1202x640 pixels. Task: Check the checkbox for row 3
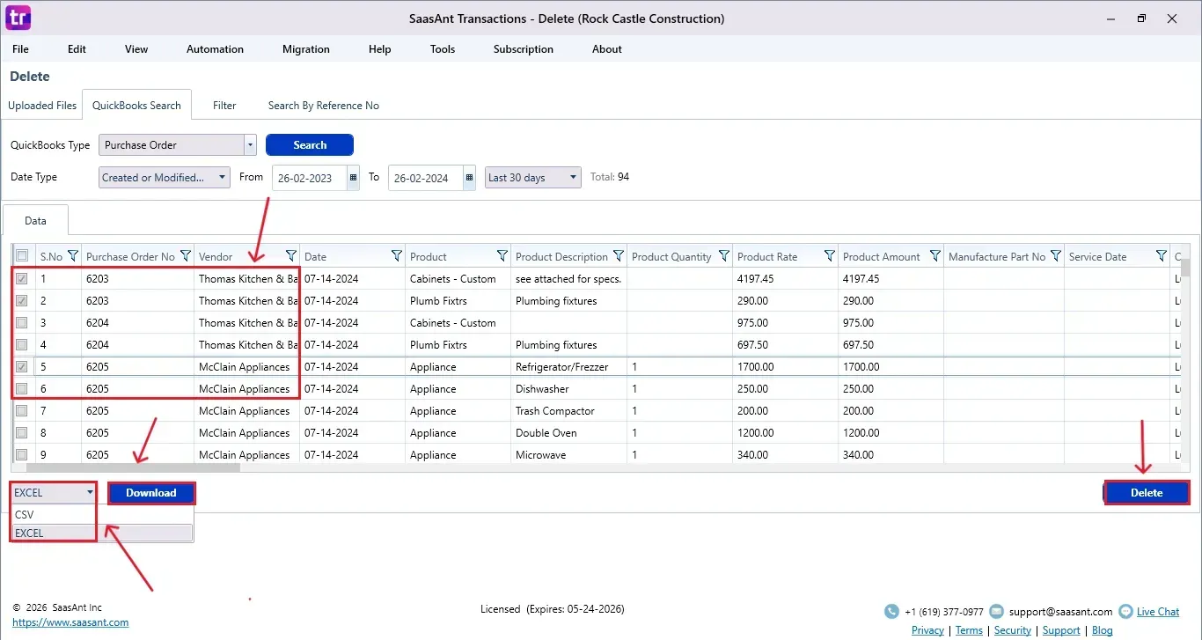(22, 323)
